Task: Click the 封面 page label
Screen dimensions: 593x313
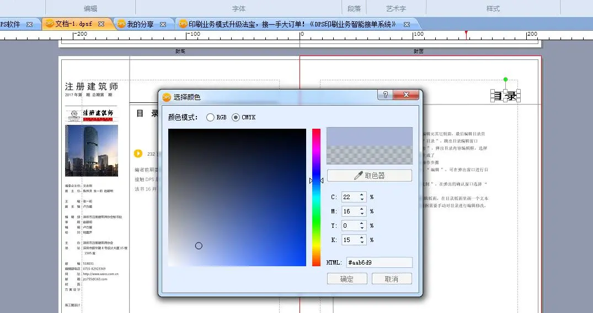Action: point(418,51)
